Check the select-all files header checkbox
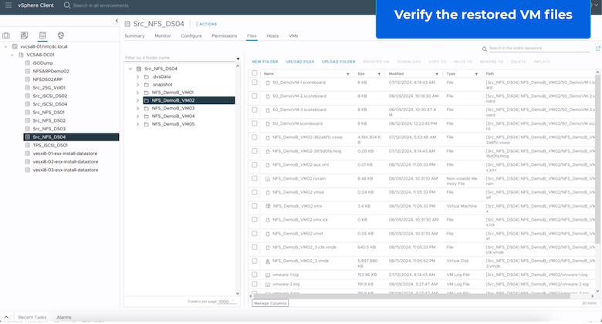This screenshot has height=324, width=602. [255, 74]
